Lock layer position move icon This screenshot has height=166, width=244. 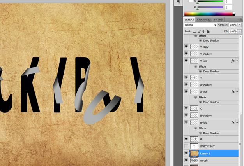click(203, 31)
